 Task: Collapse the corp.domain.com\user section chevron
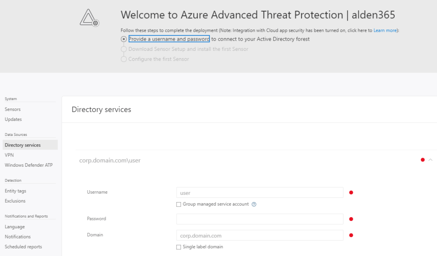431,160
